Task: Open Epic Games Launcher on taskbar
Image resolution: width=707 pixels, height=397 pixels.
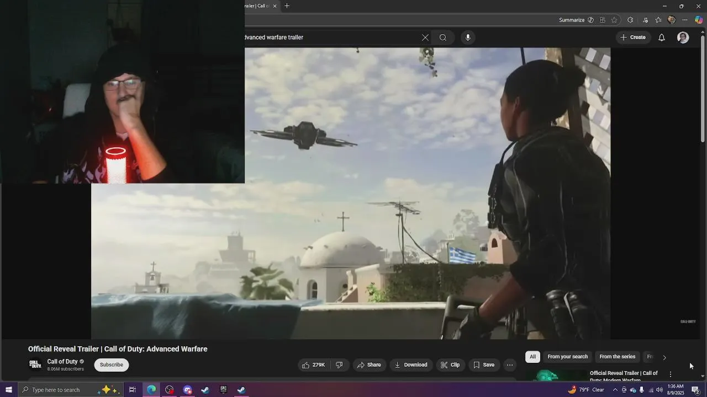Action: 223,390
